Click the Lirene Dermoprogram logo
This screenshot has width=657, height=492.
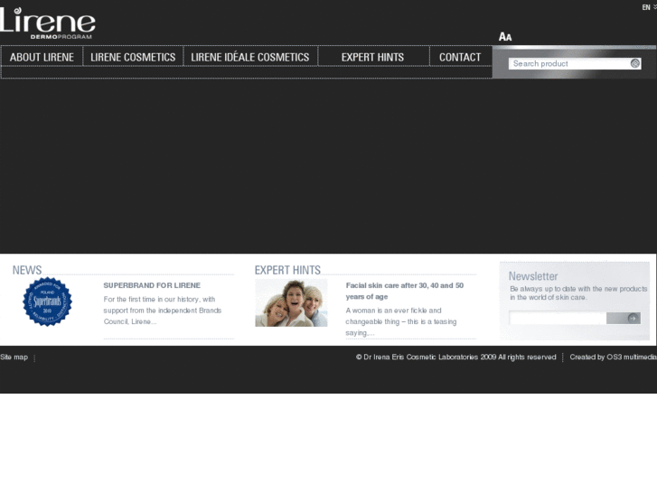tap(47, 23)
